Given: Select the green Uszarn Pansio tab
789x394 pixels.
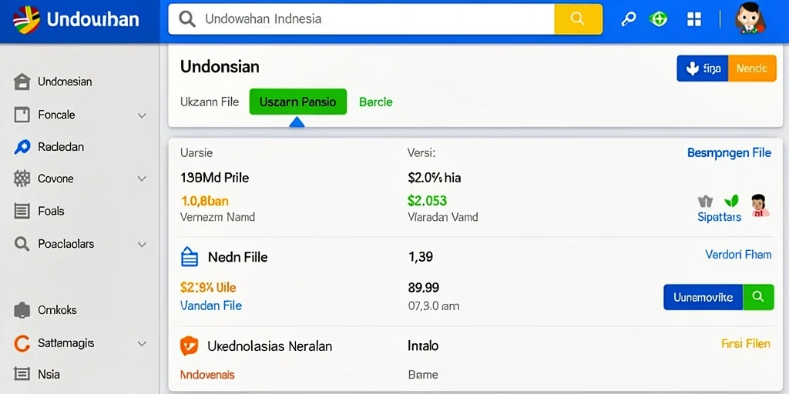Looking at the screenshot, I should [298, 102].
